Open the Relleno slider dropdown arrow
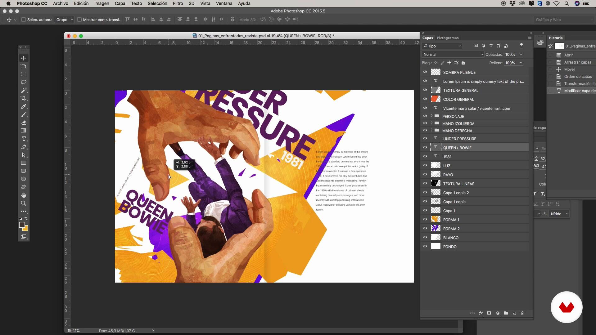The width and height of the screenshot is (596, 335). (x=521, y=63)
